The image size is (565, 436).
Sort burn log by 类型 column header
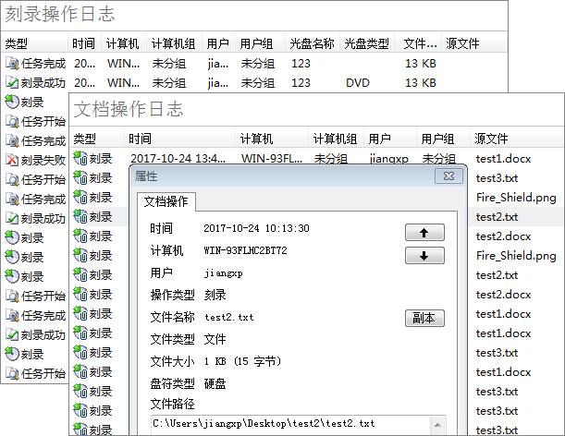click(34, 43)
